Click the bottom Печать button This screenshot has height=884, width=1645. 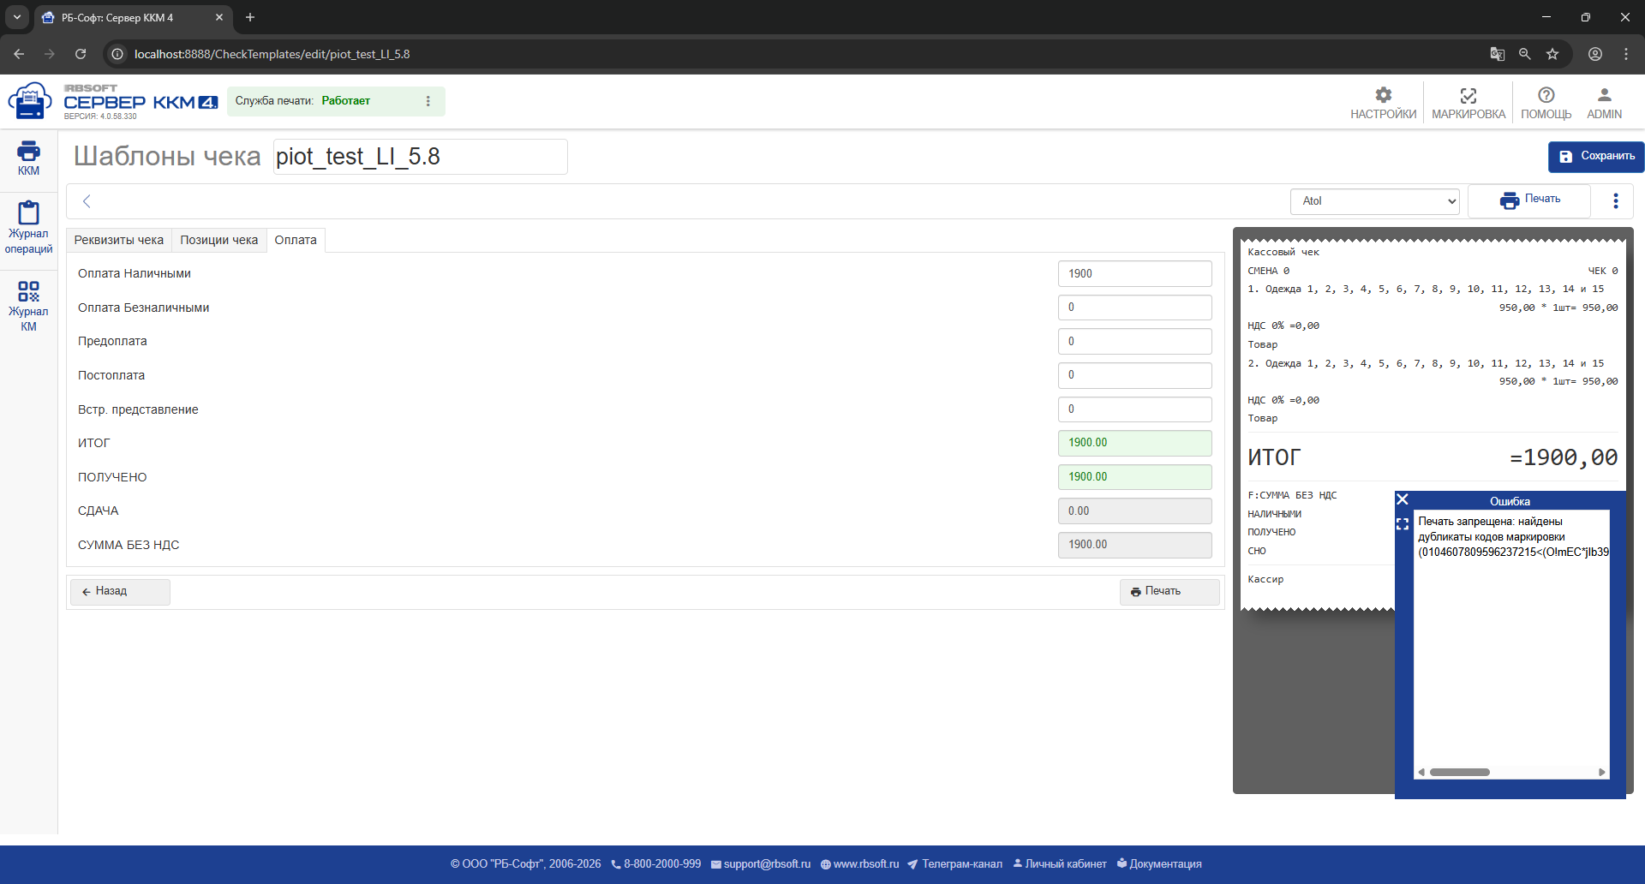coord(1169,592)
